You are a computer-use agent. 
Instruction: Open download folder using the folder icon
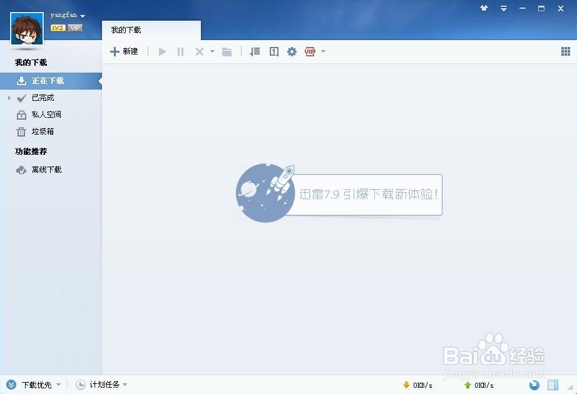point(227,51)
